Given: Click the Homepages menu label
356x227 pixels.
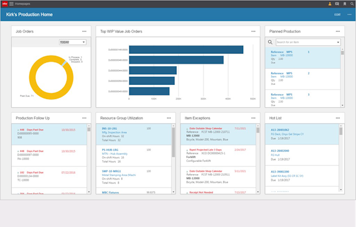Looking at the screenshot, I should 23,4.
